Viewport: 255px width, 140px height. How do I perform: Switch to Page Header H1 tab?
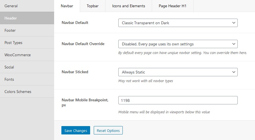pyautogui.click(x=172, y=6)
